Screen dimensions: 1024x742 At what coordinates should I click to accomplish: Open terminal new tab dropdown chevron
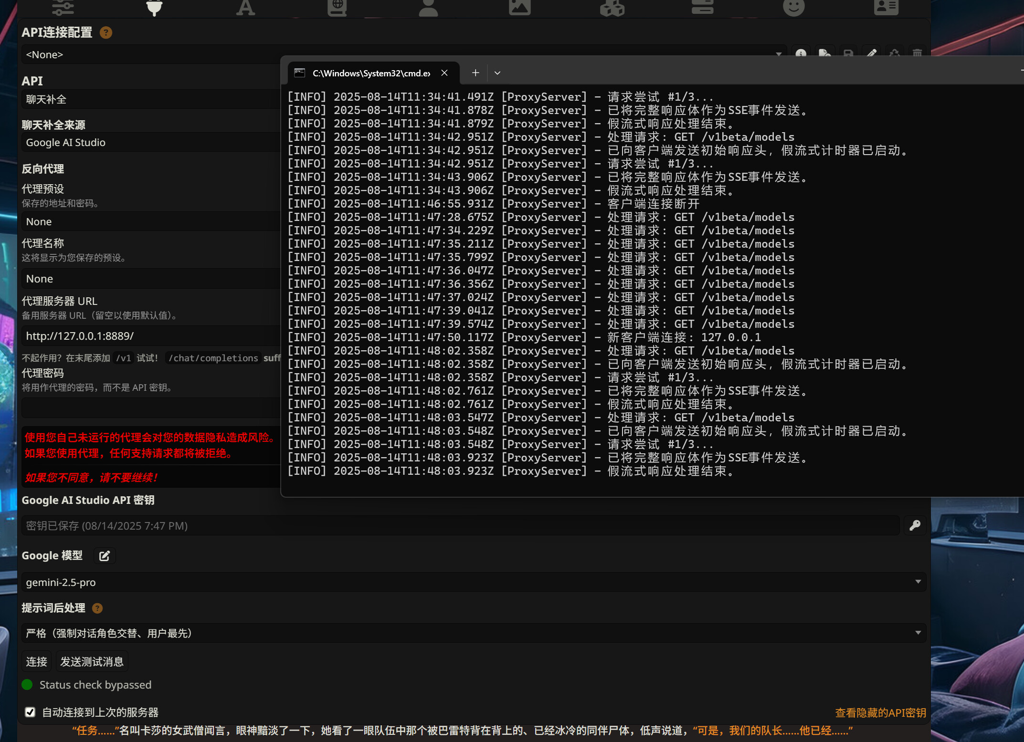tap(497, 73)
